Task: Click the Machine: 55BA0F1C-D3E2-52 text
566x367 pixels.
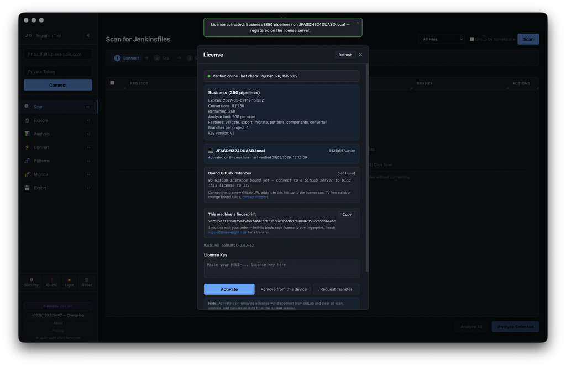Action: click(x=228, y=246)
